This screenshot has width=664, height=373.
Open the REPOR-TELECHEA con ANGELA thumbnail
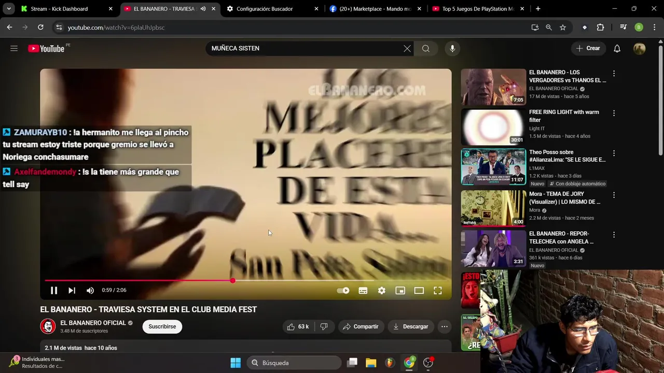pyautogui.click(x=493, y=248)
